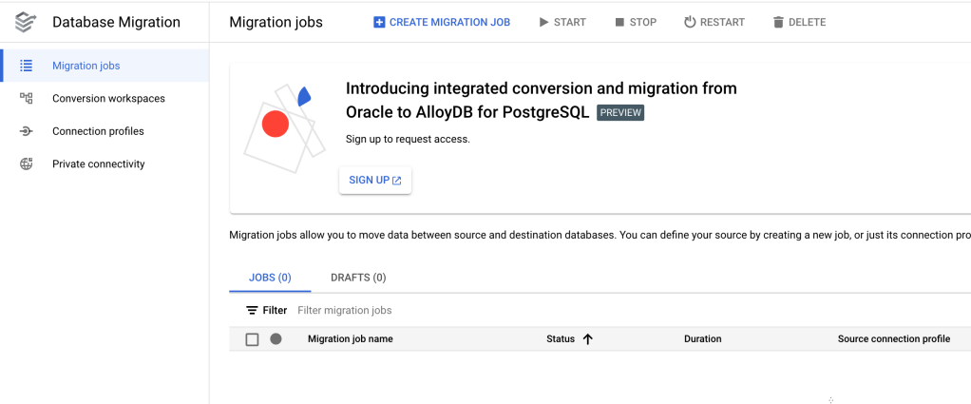Switch to the Drafts (0) tab
The width and height of the screenshot is (971, 404).
358,278
